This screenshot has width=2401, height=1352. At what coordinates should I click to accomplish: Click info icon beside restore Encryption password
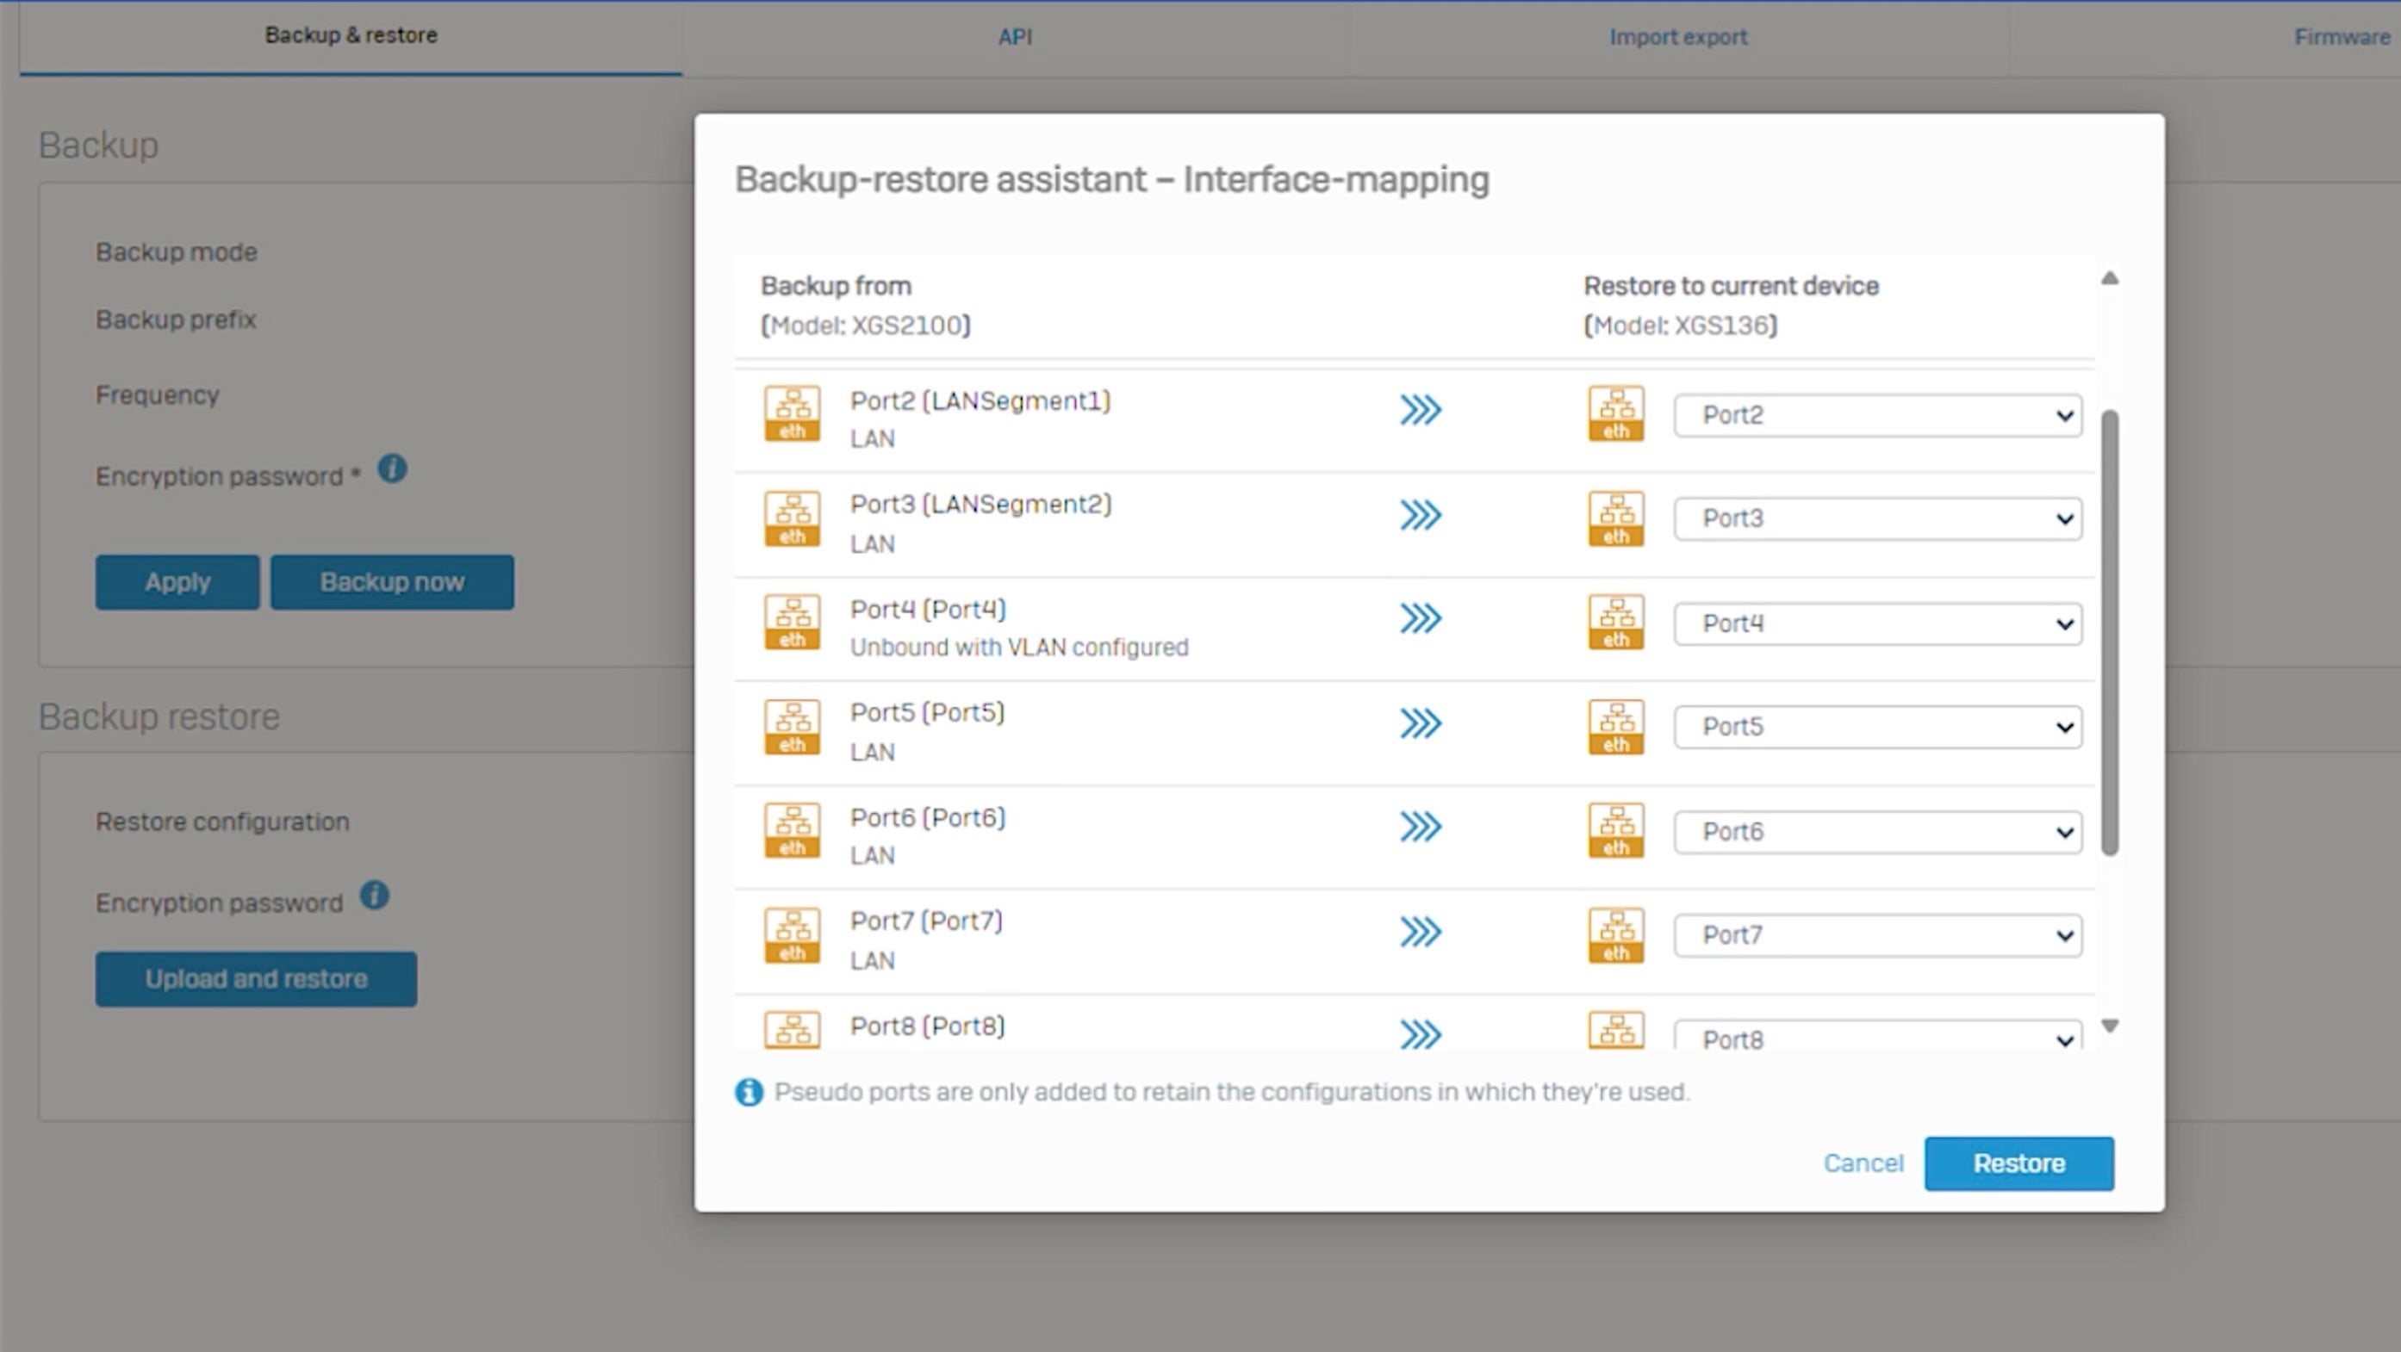pos(375,896)
